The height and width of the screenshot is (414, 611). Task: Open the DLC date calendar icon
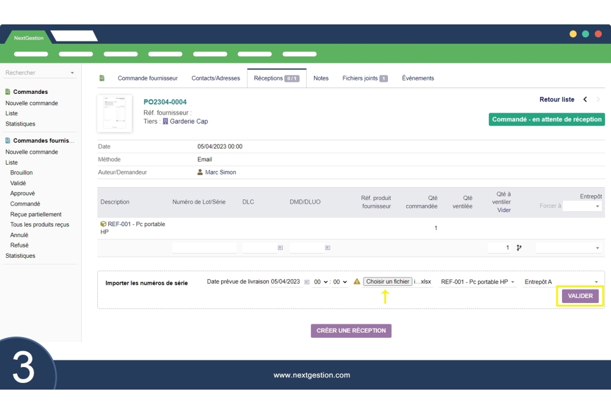(x=280, y=248)
